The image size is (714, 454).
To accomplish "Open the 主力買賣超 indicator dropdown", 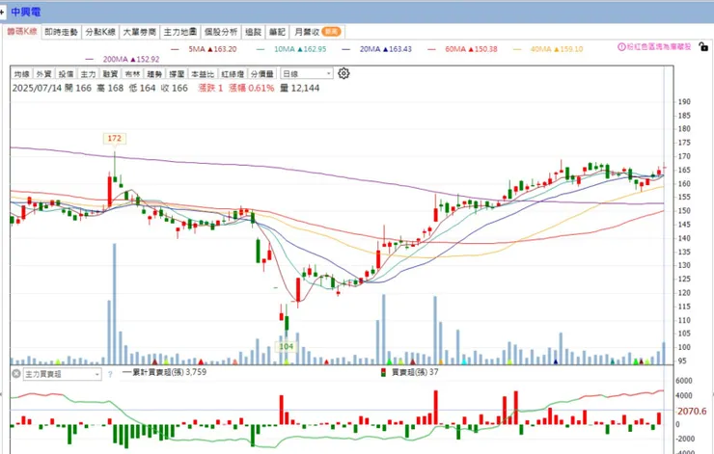I will point(63,374).
